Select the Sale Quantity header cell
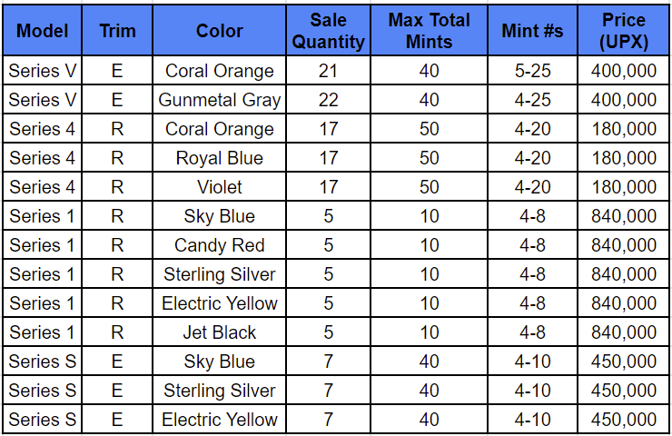Screen dimensions: 672x436 (329, 31)
